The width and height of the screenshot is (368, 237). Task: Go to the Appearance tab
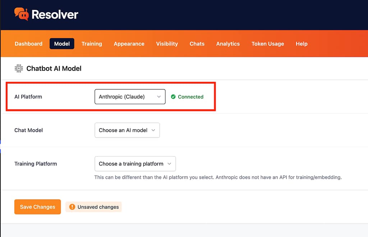[129, 43]
